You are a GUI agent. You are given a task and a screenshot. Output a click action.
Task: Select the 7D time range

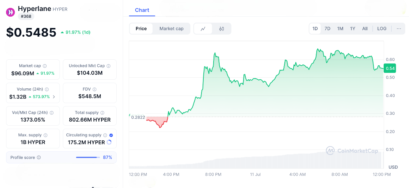tap(328, 29)
